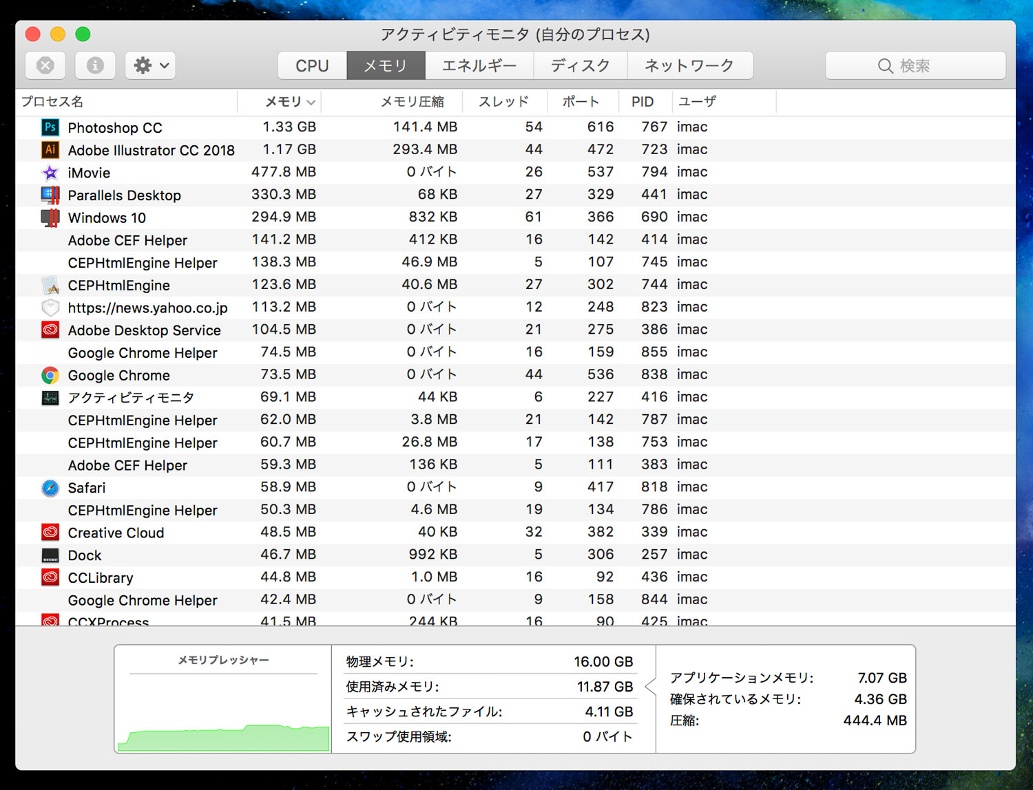Open the gear actions dropdown
The width and height of the screenshot is (1033, 790).
151,65
